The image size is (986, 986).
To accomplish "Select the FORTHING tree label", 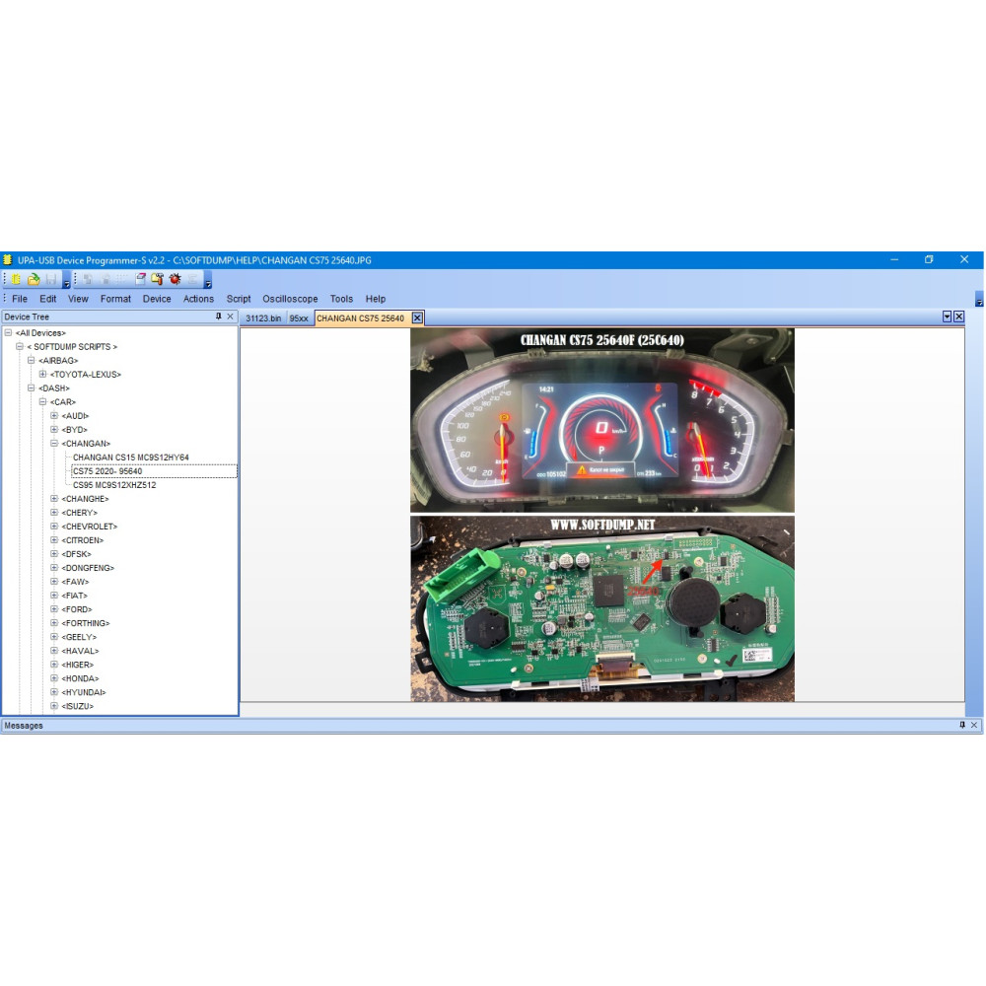I will tap(86, 624).
